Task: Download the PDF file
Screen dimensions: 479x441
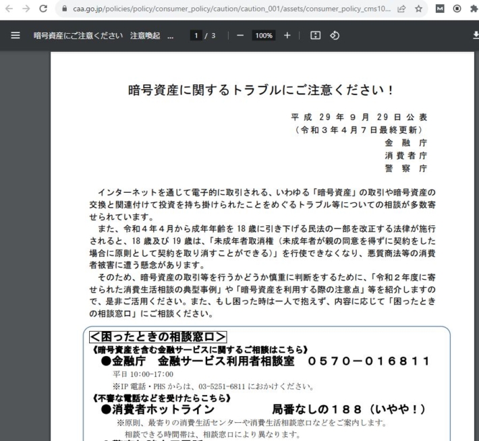Action: click(x=476, y=36)
